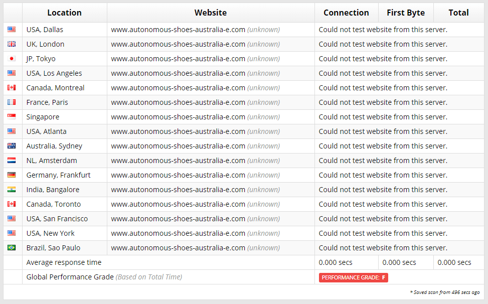Click the error message in the Amsterdam row

383,161
